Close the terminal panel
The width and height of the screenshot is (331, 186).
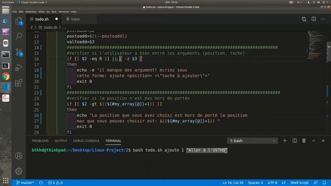(323, 141)
